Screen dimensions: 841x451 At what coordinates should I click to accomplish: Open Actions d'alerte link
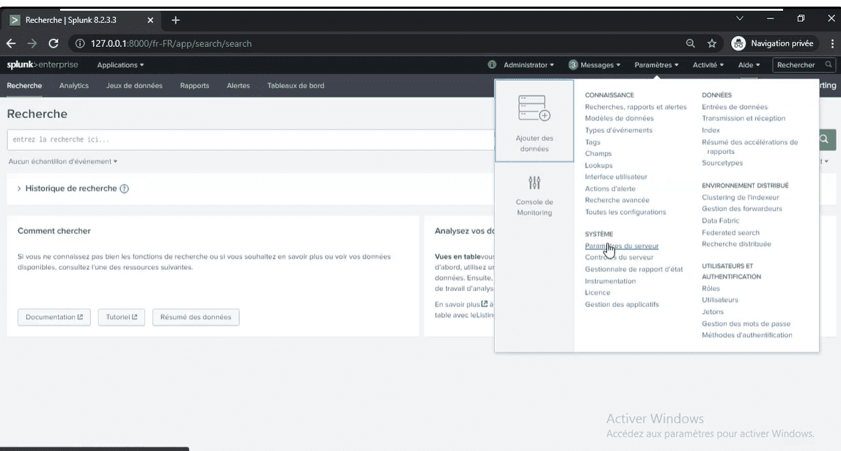pos(610,188)
